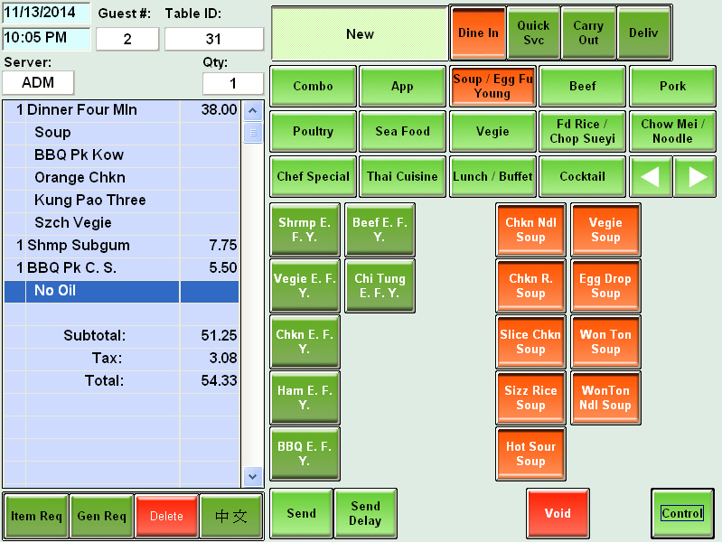
Task: Open the Sea Food category
Action: tap(402, 132)
